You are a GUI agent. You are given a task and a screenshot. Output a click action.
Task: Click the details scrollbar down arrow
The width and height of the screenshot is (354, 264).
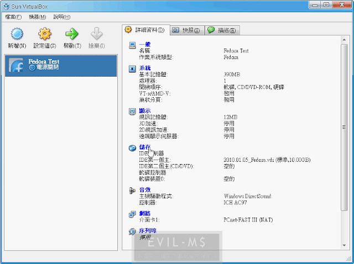click(344, 245)
